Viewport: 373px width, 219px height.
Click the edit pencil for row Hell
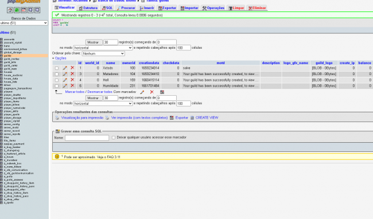point(65,80)
